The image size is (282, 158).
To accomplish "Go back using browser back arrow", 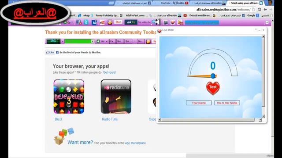I will (x=265, y=10).
